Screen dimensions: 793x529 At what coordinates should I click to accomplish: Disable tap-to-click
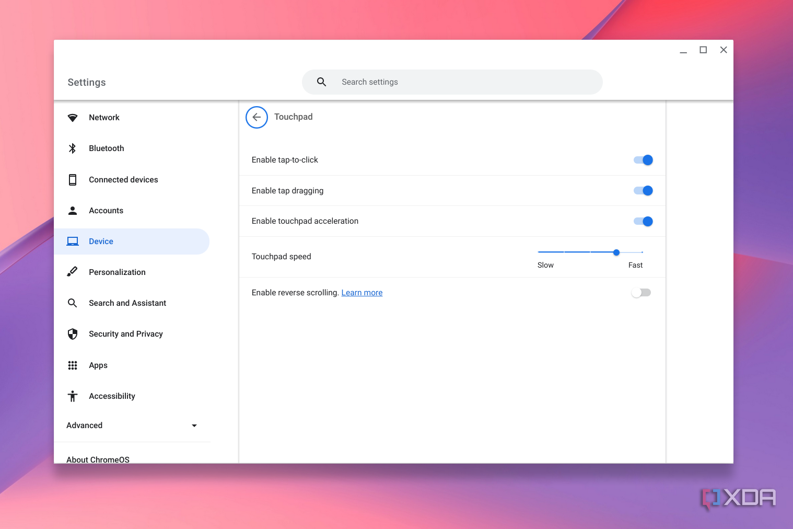point(643,159)
